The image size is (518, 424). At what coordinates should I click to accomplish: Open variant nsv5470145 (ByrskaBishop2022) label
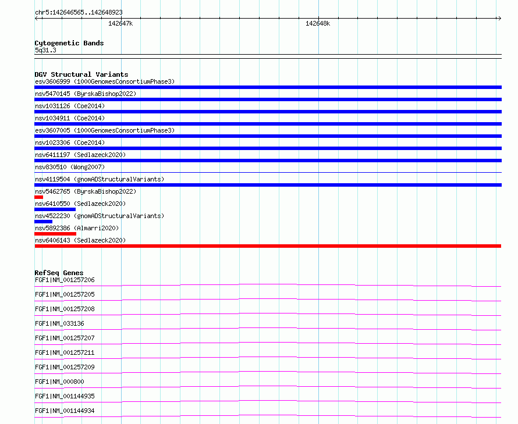tap(86, 94)
